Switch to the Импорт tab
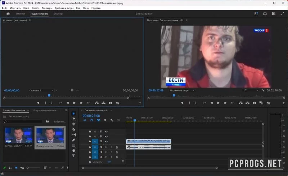 [21, 14]
